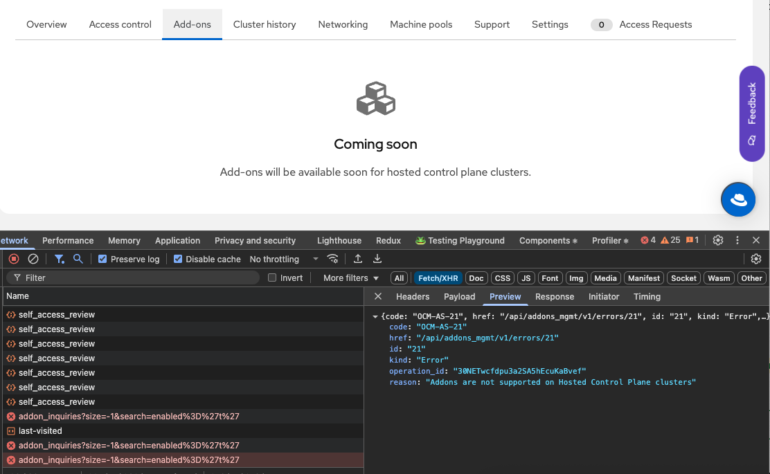Screen dimensions: 770x474
Task: Clear the network log
Action: (33, 259)
